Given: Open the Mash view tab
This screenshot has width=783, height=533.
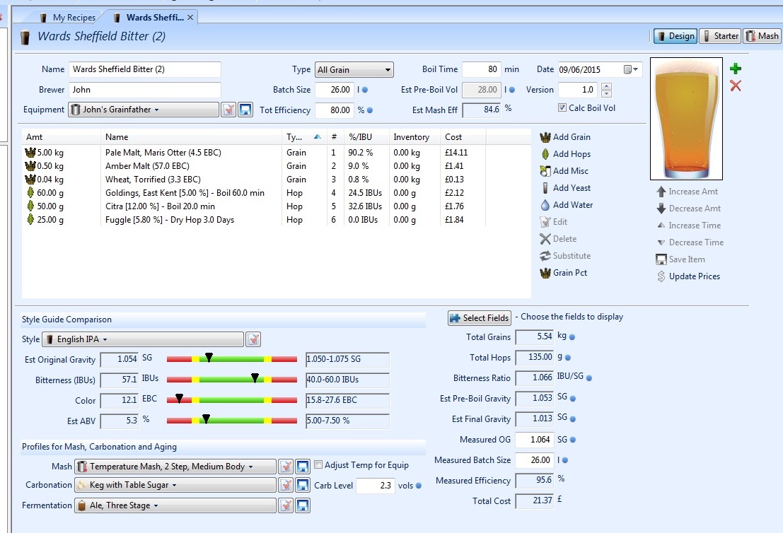Looking at the screenshot, I should [x=761, y=36].
